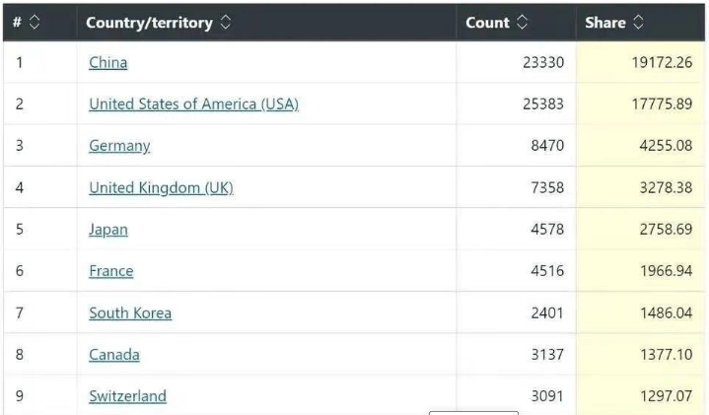Open the Canada link
Screen dimensions: 709x415
coord(114,355)
